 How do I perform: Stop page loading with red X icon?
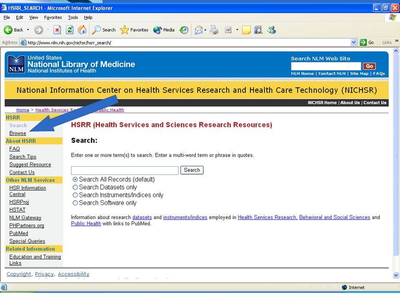click(x=57, y=30)
